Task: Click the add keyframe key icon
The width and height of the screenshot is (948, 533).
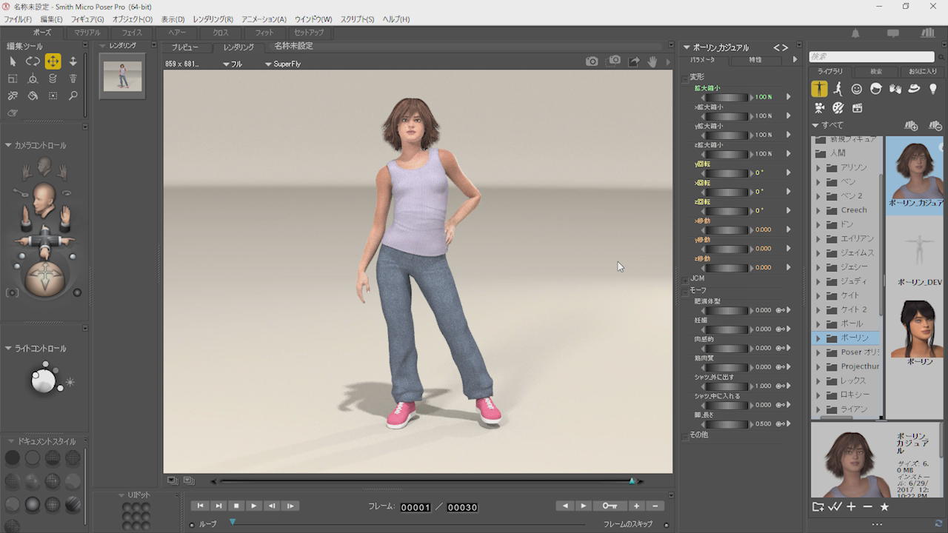Action: [610, 506]
